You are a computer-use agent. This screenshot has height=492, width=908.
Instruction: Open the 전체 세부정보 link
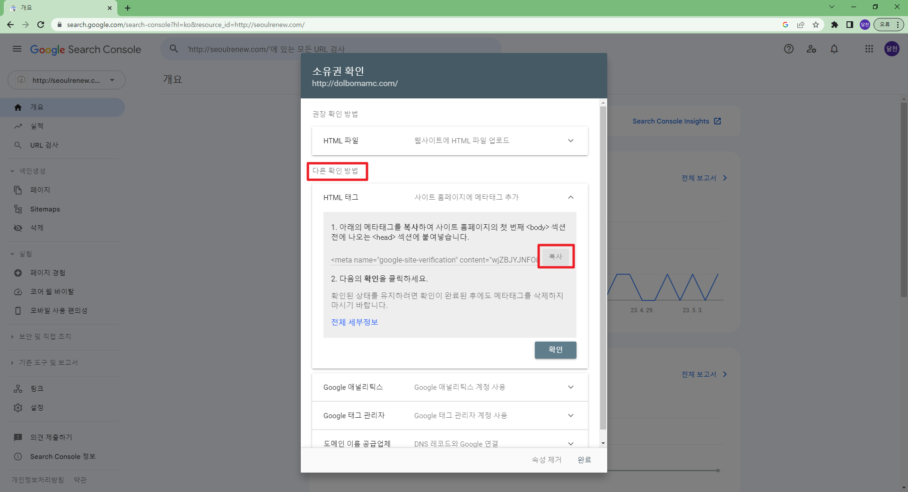pyautogui.click(x=354, y=322)
